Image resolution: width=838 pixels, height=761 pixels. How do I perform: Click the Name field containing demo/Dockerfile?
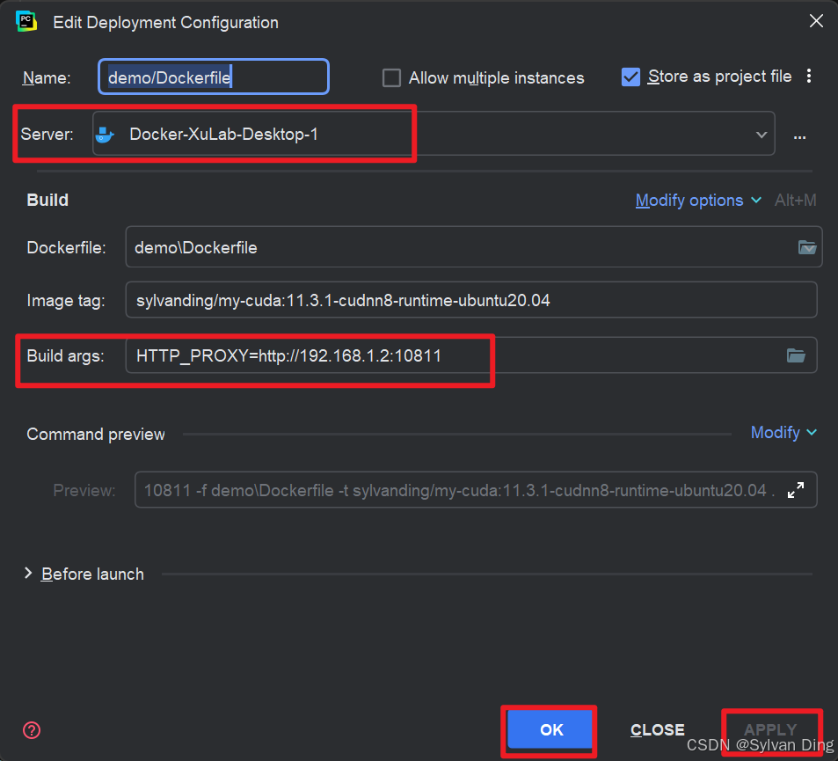point(214,77)
